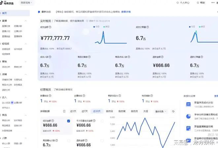Click help icon beside 成交订单量

click(x=148, y=27)
